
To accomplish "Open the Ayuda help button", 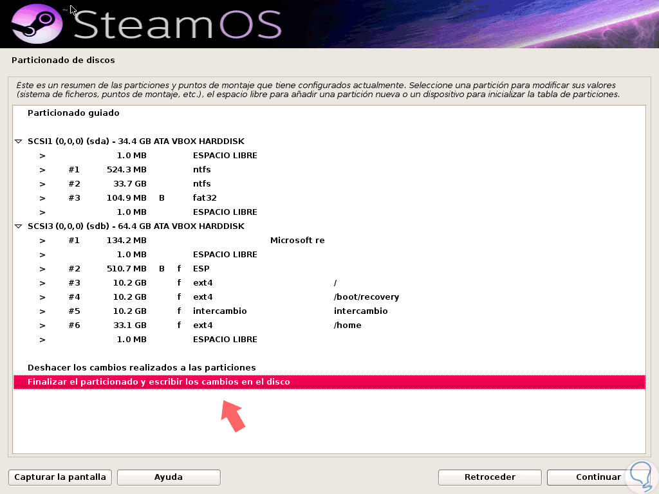I will (169, 477).
